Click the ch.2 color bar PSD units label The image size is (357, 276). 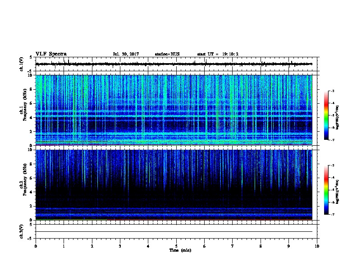pos(338,192)
